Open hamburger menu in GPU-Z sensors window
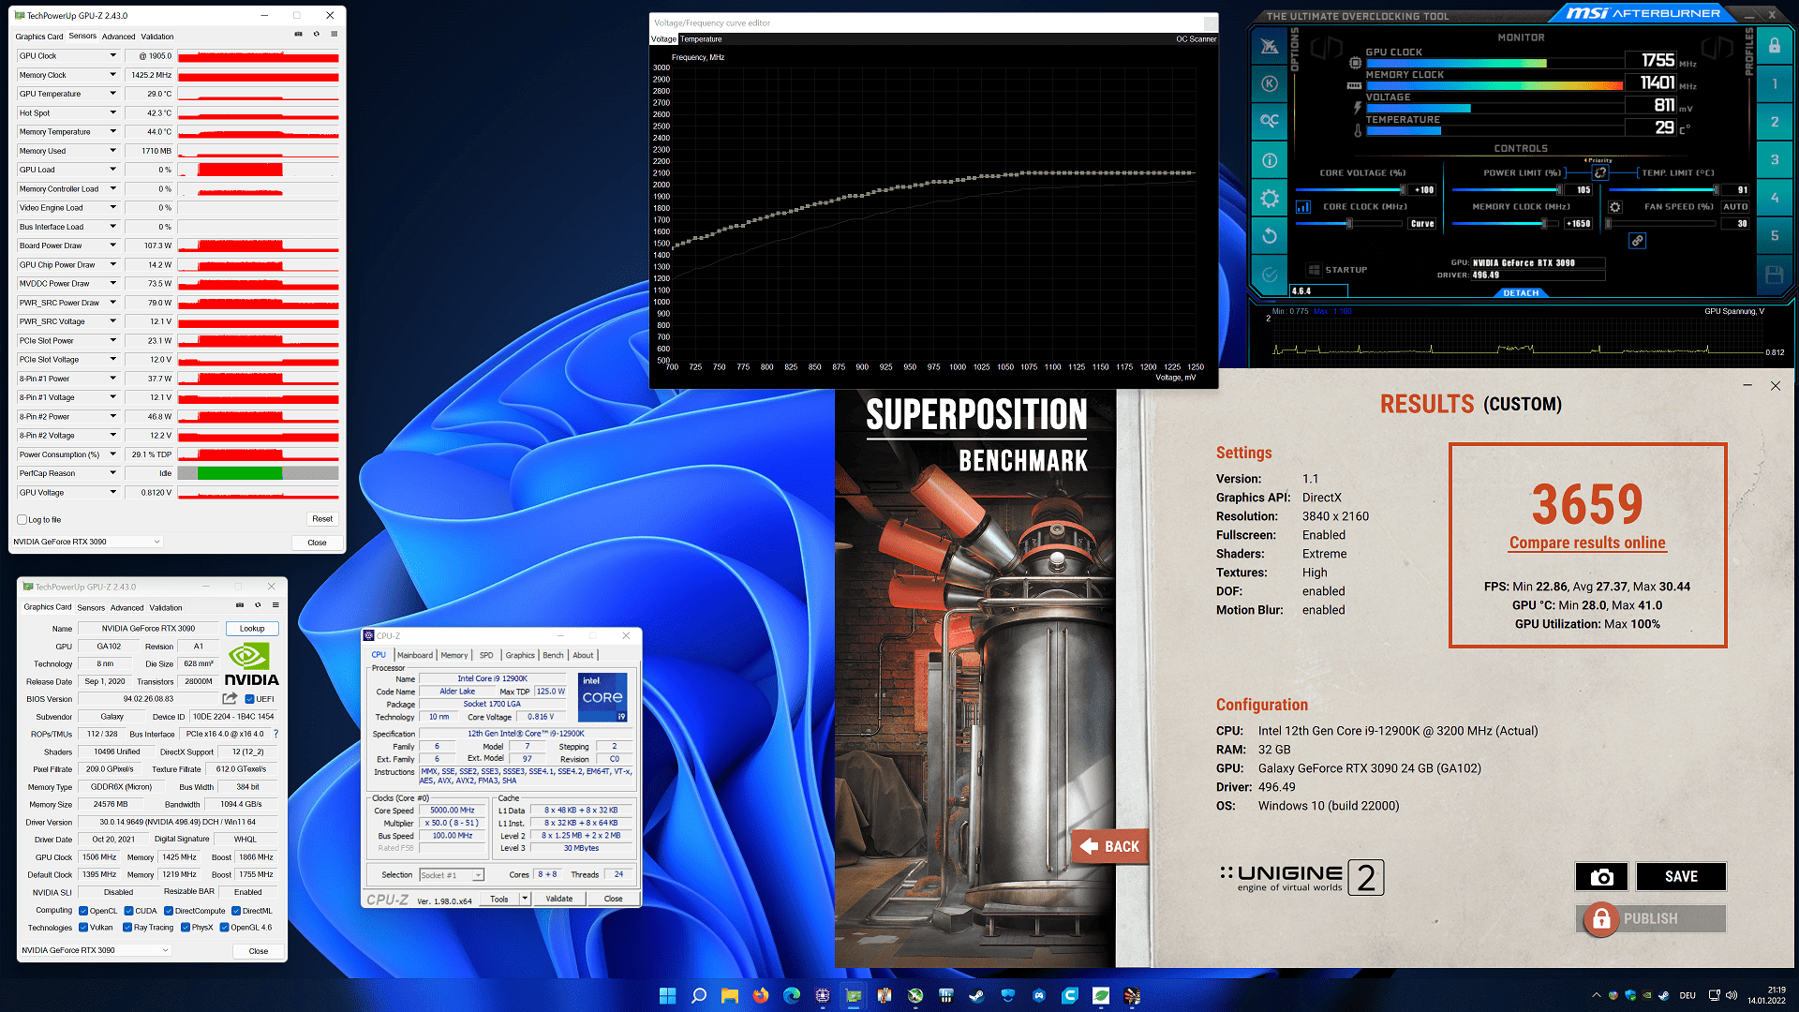 point(334,34)
